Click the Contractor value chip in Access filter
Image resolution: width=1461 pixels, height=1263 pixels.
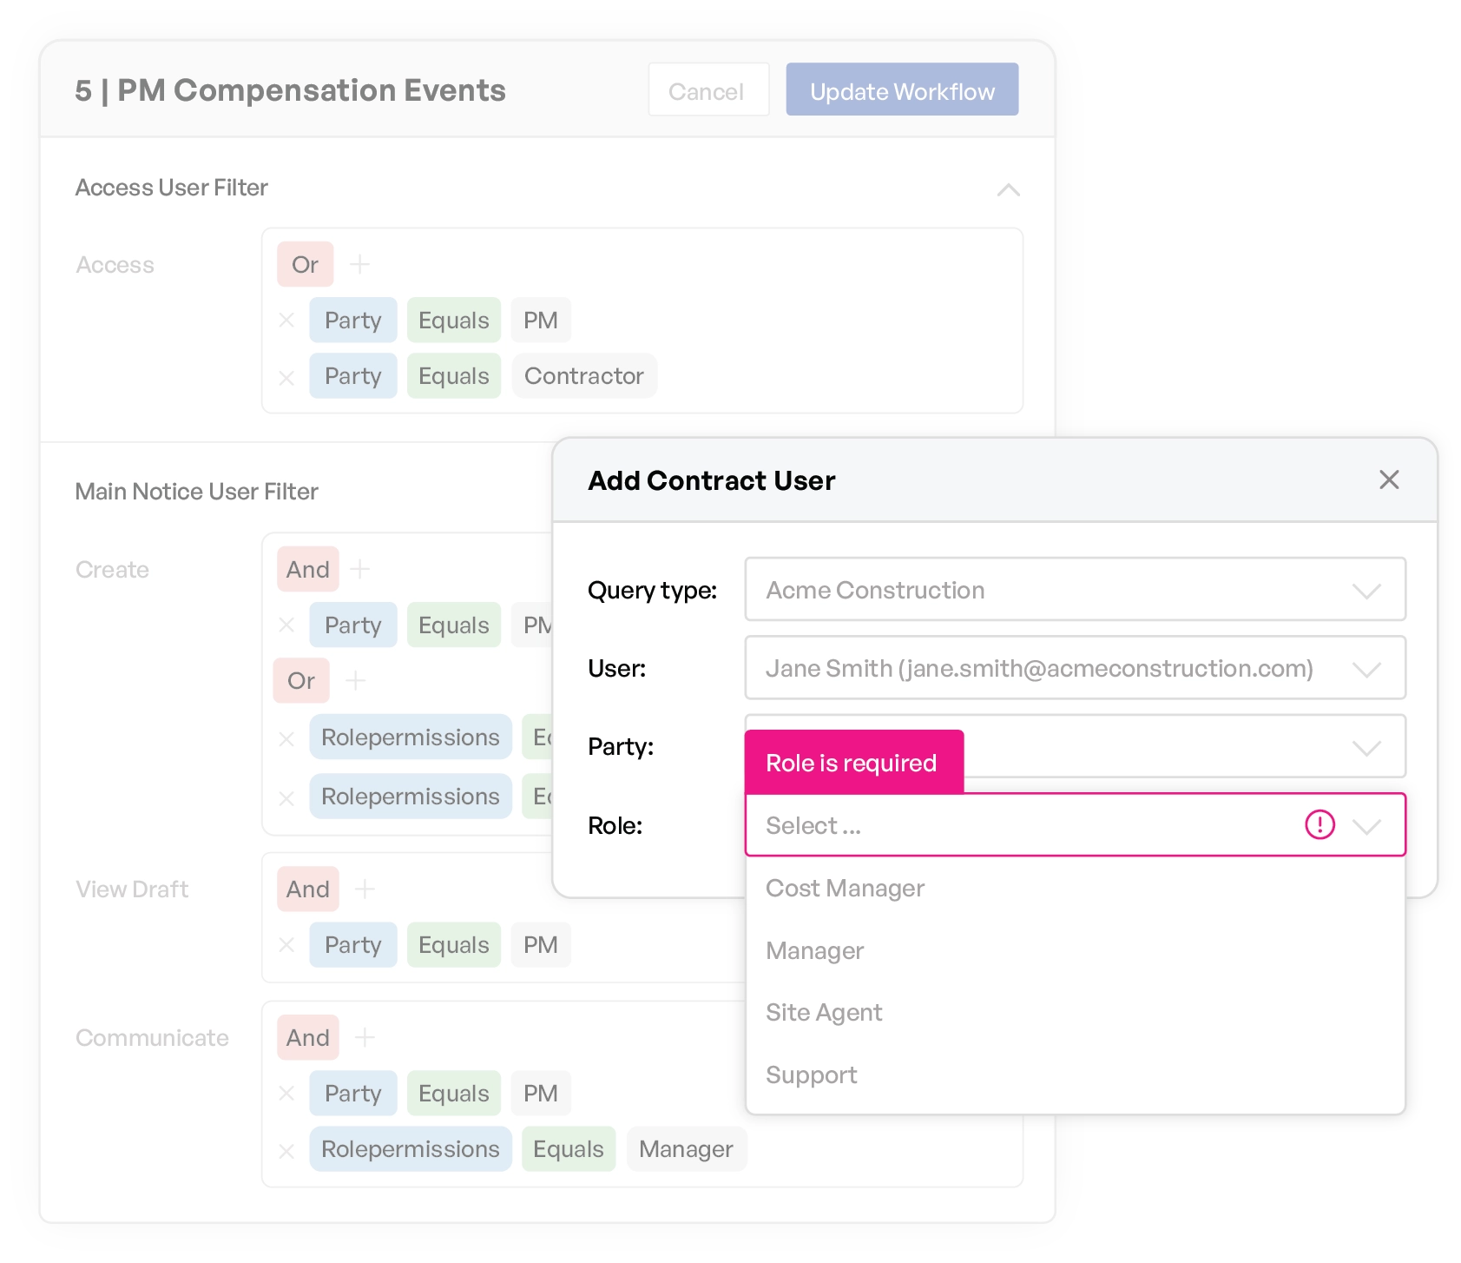pyautogui.click(x=583, y=376)
